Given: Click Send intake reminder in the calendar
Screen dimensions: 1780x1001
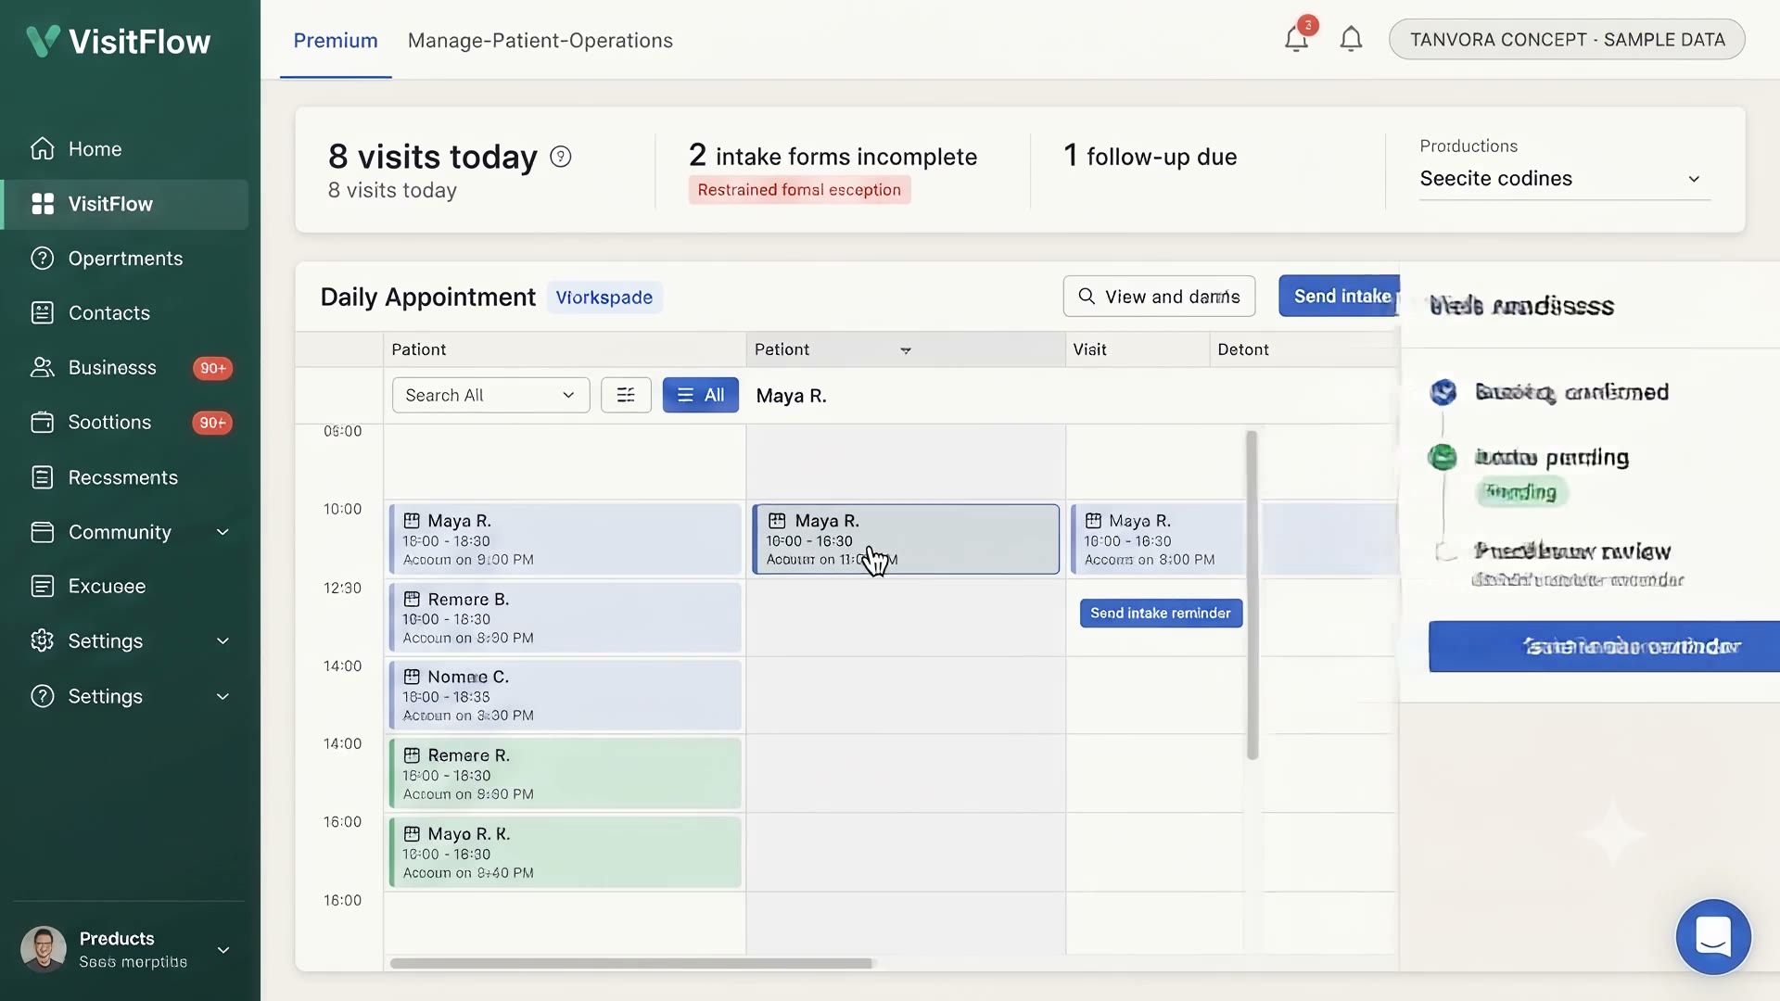Looking at the screenshot, I should (x=1161, y=614).
